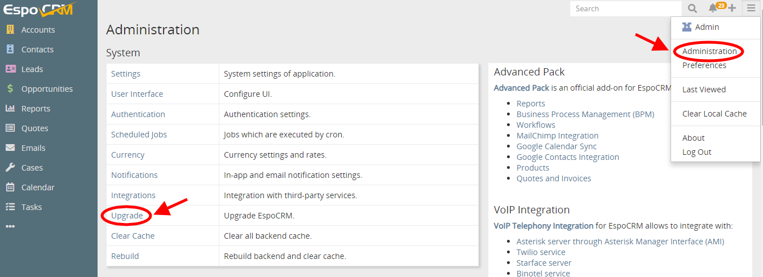The height and width of the screenshot is (277, 763).
Task: Open the User Interface link
Action: tap(137, 94)
